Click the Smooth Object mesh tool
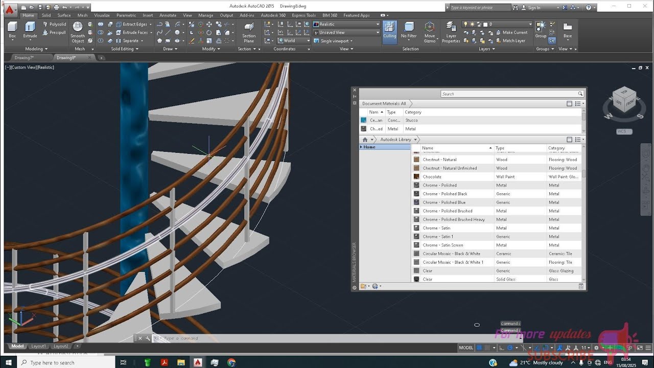Image resolution: width=654 pixels, height=368 pixels. coord(78,32)
